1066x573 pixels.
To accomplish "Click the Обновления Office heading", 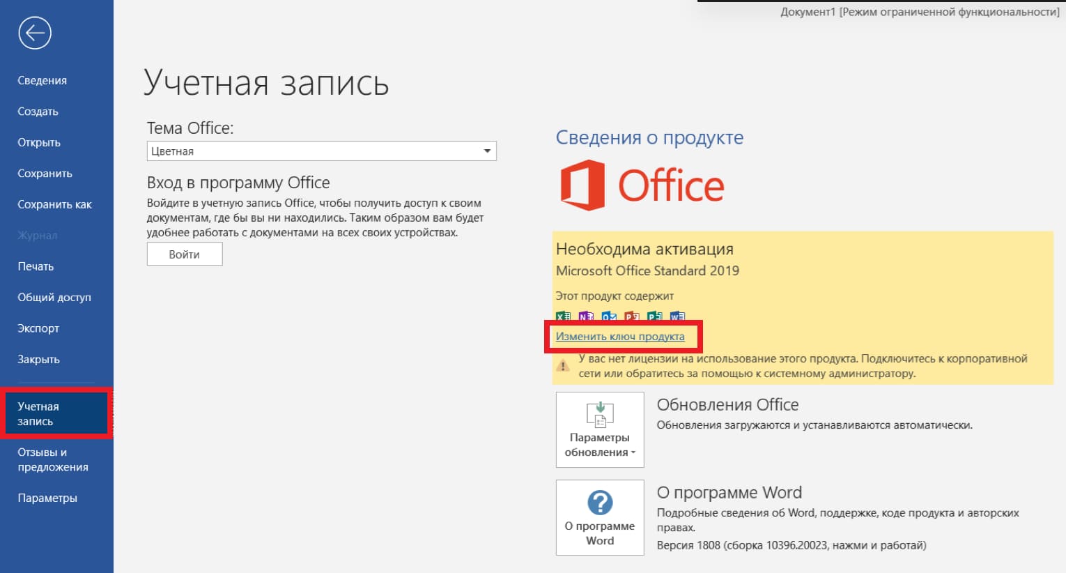I will (x=727, y=405).
